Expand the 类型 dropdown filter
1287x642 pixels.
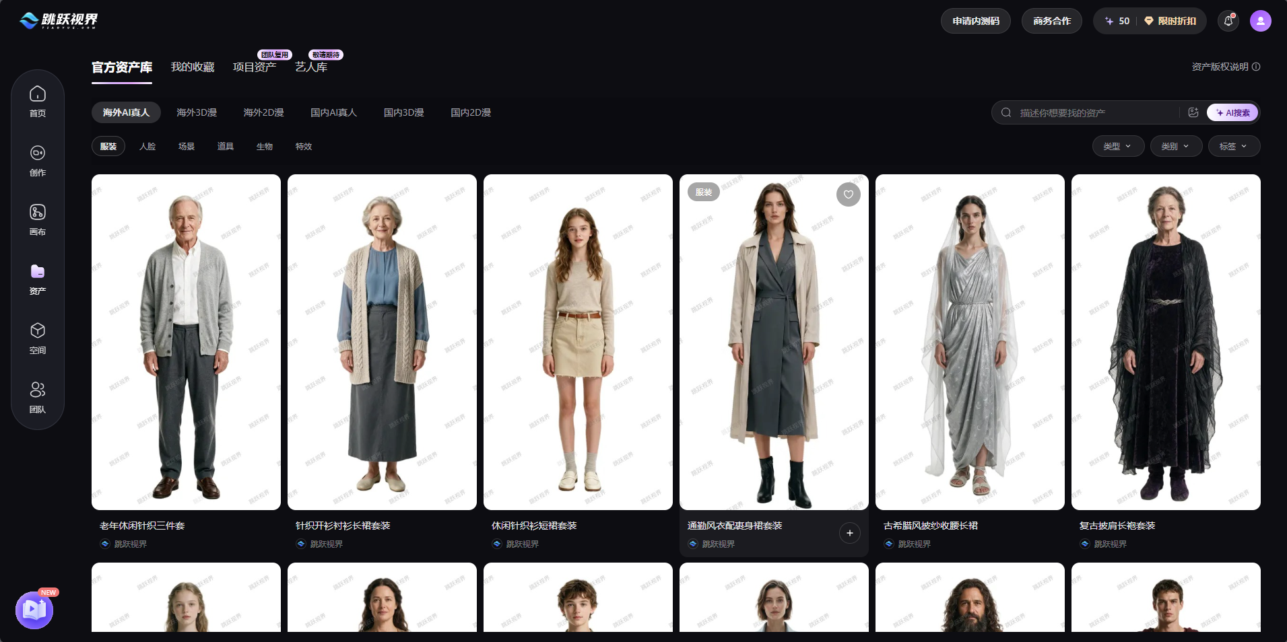[x=1118, y=146]
